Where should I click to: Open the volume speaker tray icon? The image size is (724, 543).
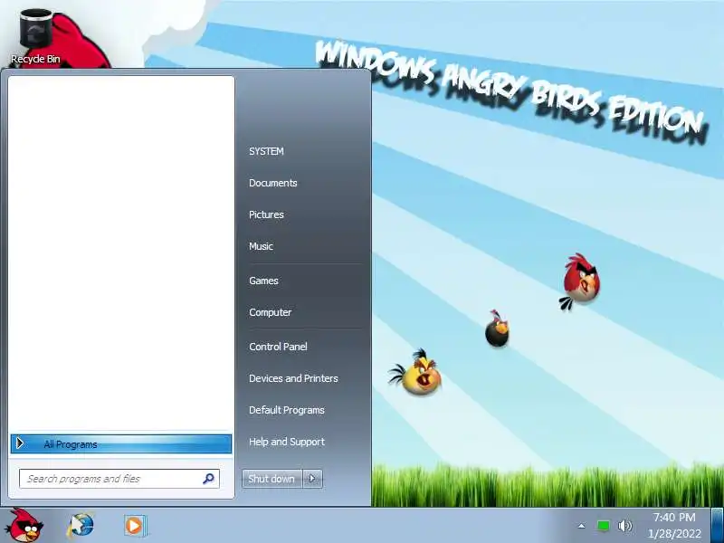click(624, 526)
